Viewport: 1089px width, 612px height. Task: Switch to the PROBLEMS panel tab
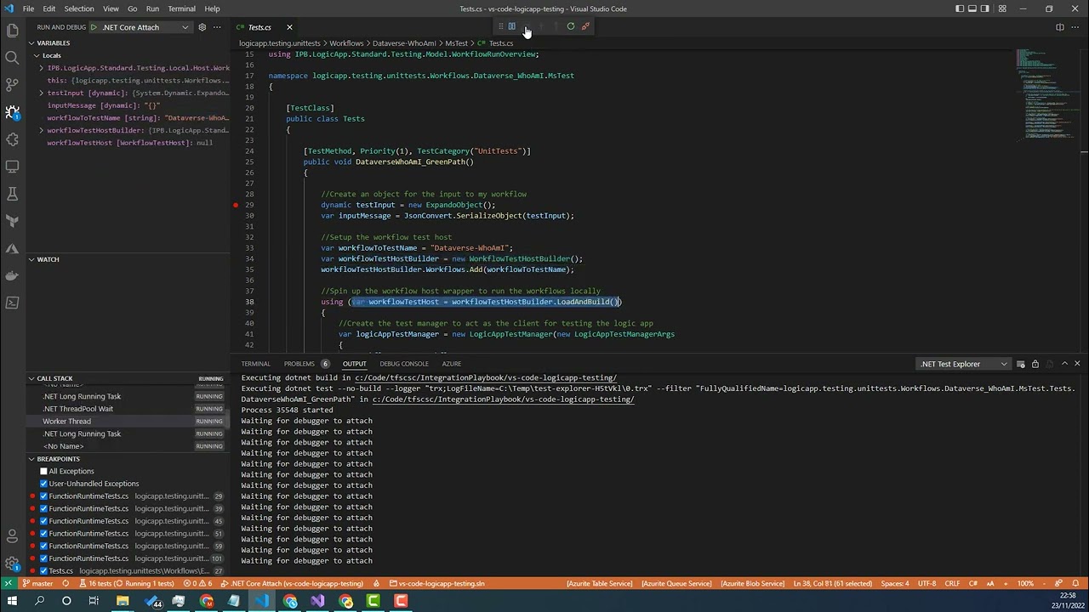[x=299, y=364]
